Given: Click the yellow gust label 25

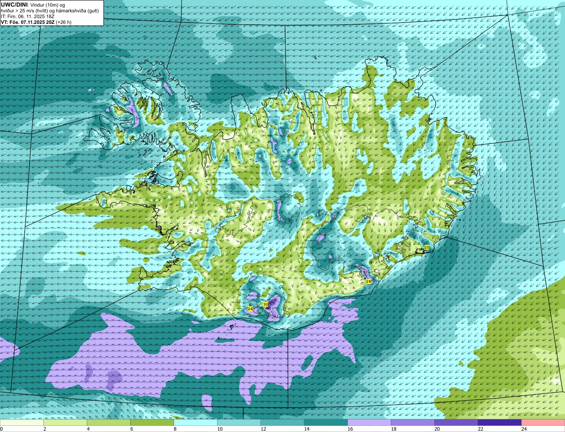Looking at the screenshot, I should click(x=426, y=247).
